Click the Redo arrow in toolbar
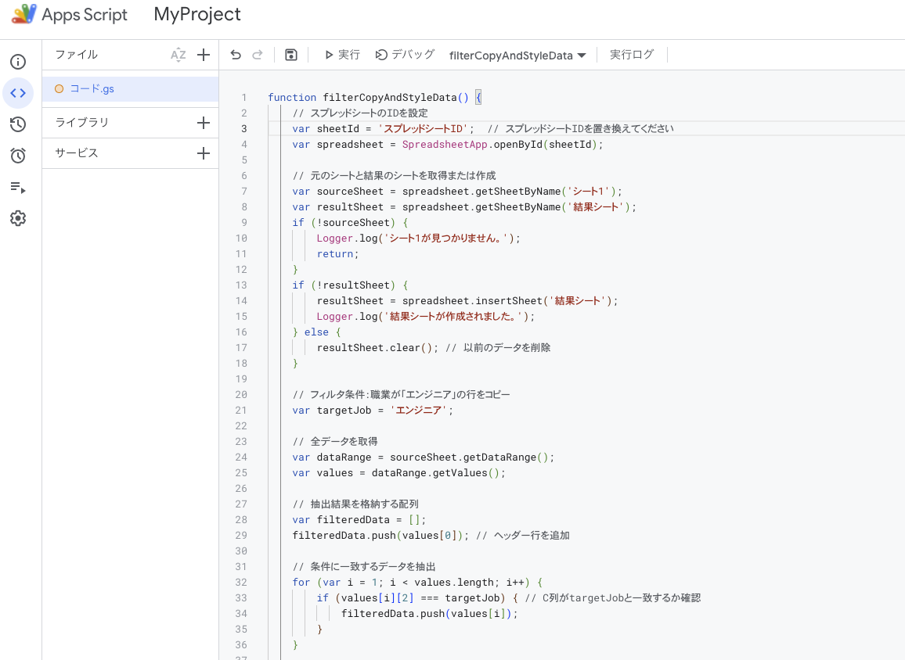Screen dimensions: 905x660 pos(258,55)
